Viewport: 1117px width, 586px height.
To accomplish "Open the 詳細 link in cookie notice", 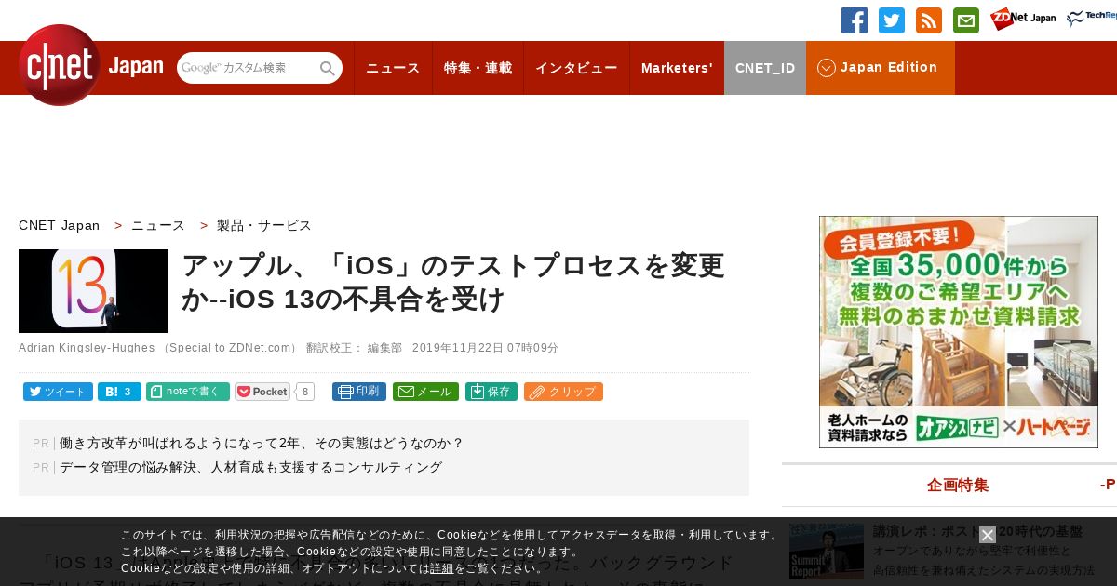I will (x=442, y=568).
